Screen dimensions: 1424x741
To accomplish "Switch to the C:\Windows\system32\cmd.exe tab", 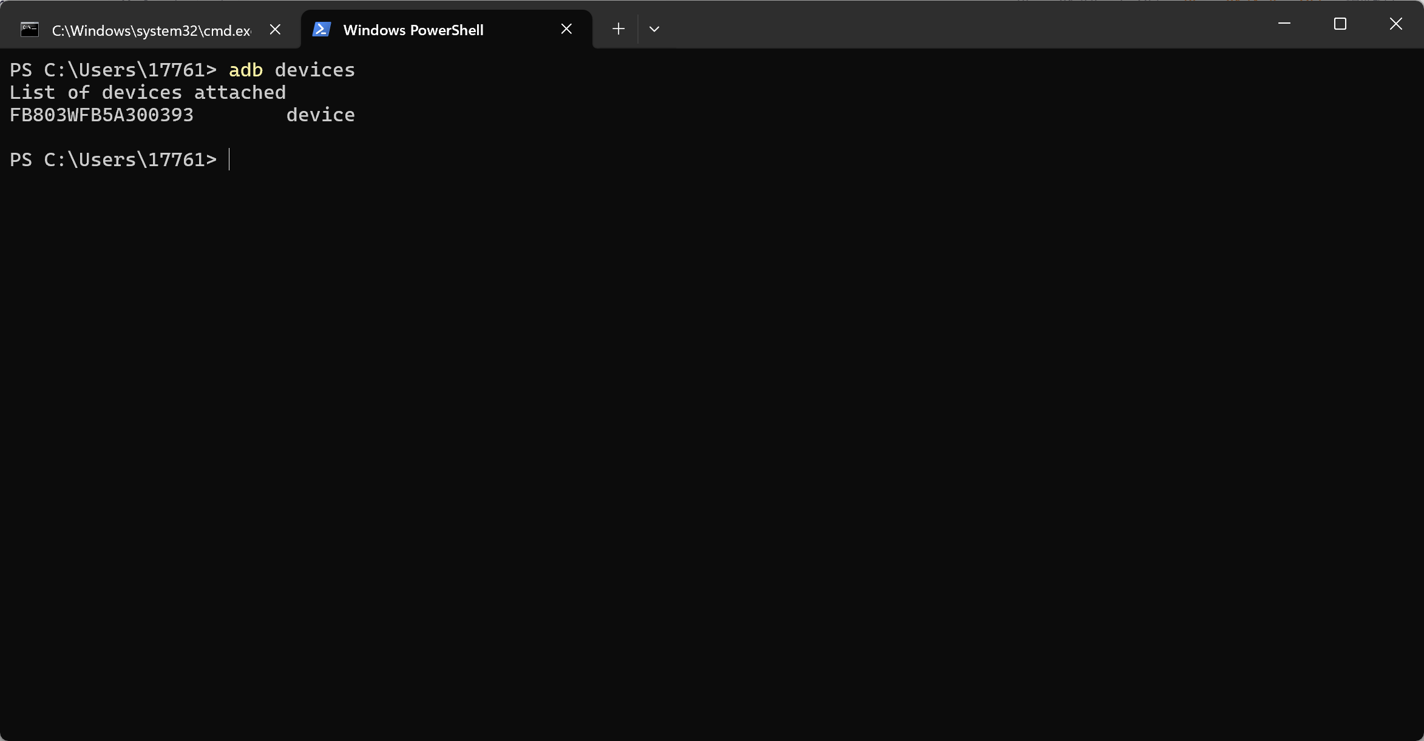I will pyautogui.click(x=151, y=30).
